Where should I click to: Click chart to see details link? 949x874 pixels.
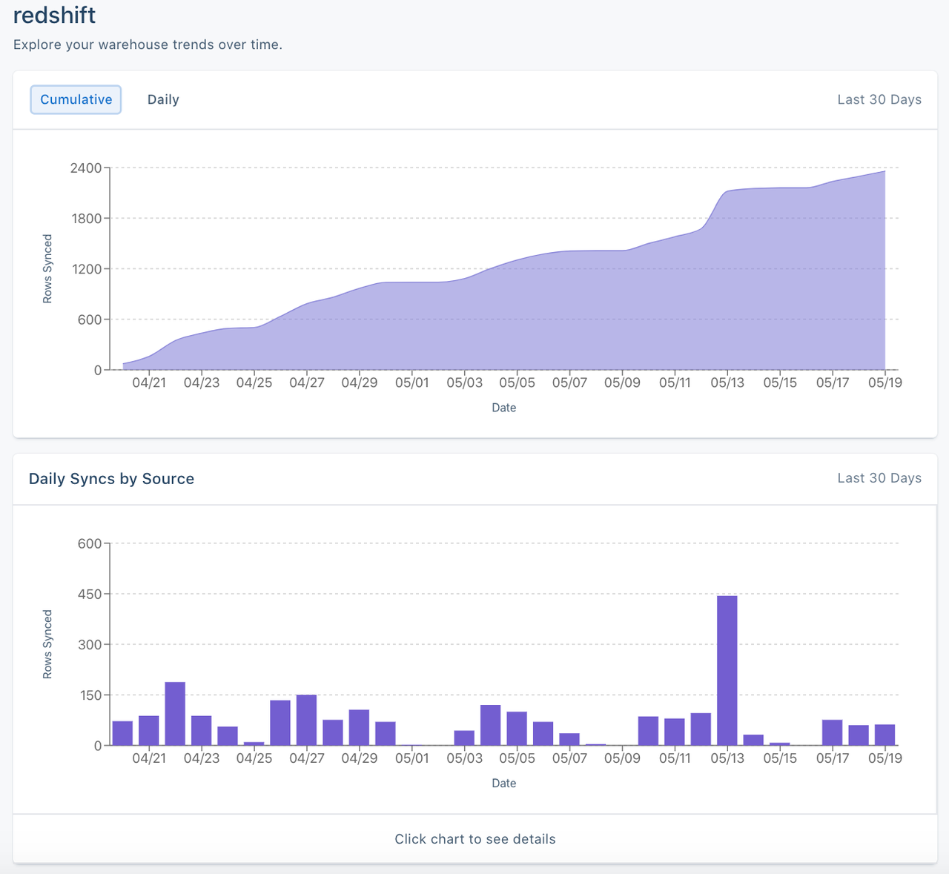pyautogui.click(x=474, y=838)
